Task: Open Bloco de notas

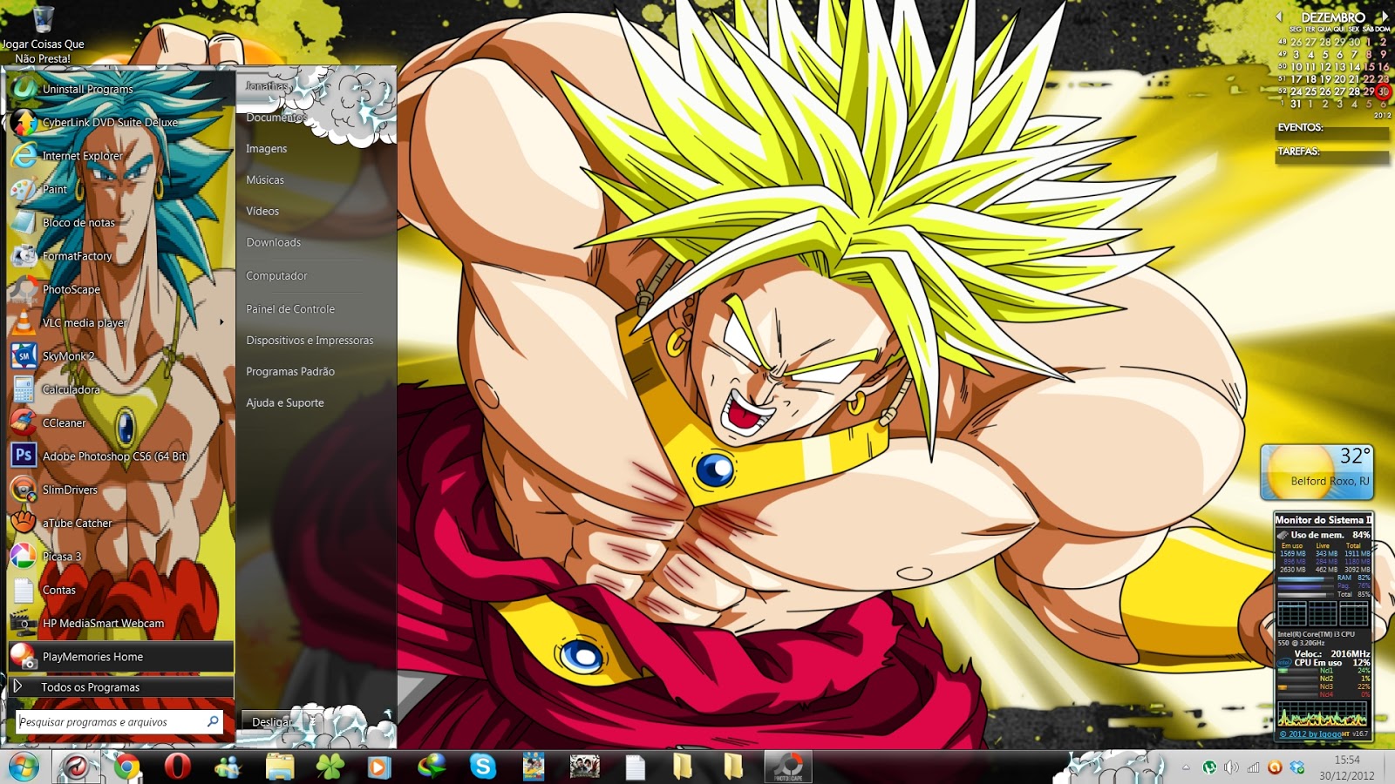Action: [x=120, y=223]
